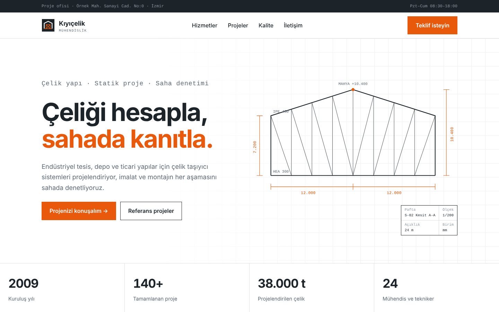The width and height of the screenshot is (499, 312).
Task: Navigate to İletişim
Action: tap(293, 25)
